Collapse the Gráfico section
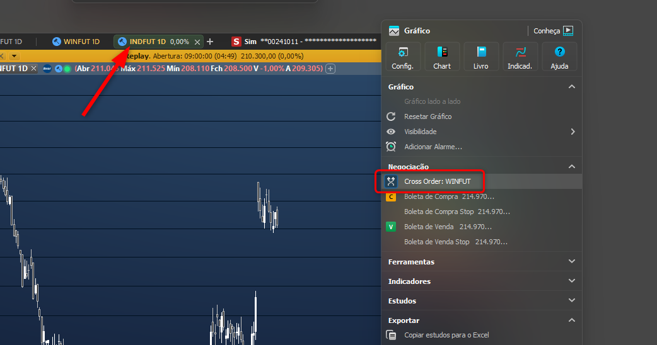The height and width of the screenshot is (345, 657). [x=571, y=86]
